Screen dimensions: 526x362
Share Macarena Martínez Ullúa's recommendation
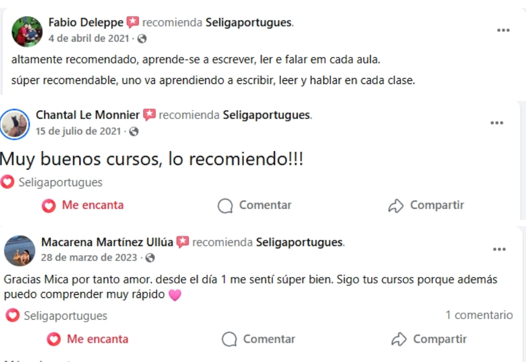tap(429, 339)
